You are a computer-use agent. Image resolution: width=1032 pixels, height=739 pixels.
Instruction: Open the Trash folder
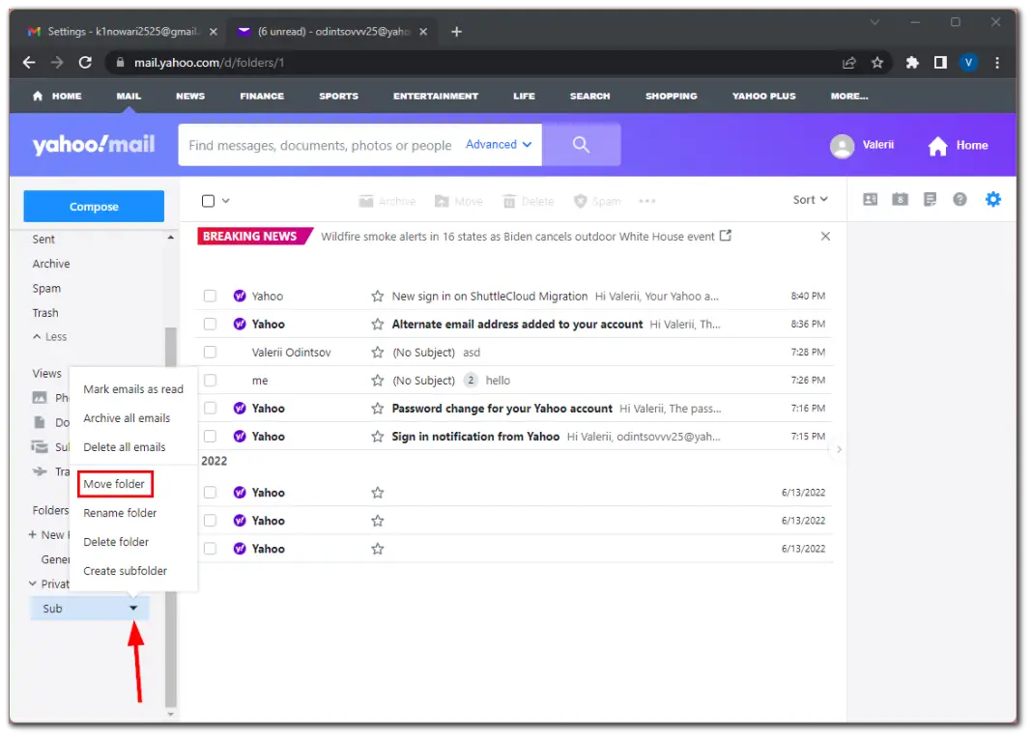[45, 313]
